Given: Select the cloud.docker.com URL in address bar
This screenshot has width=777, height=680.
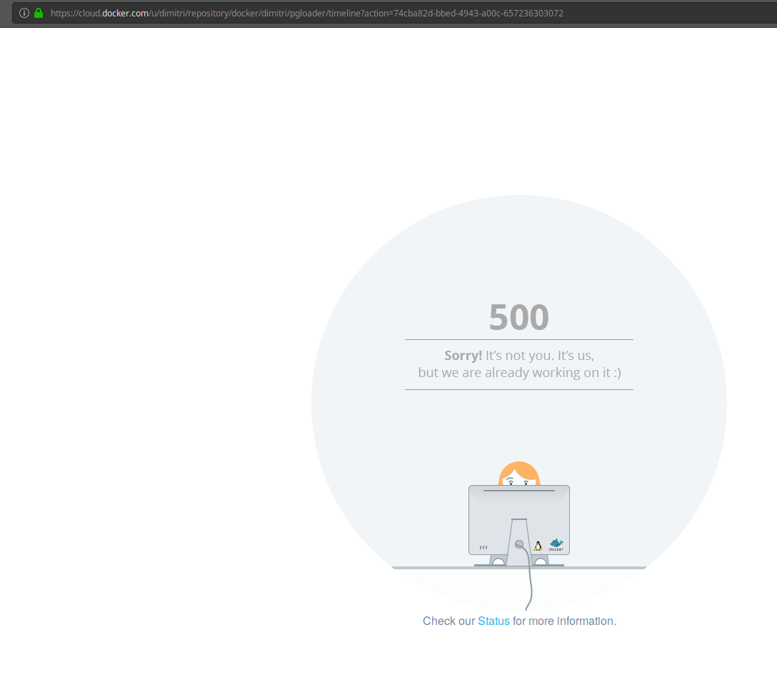Looking at the screenshot, I should click(x=307, y=14).
